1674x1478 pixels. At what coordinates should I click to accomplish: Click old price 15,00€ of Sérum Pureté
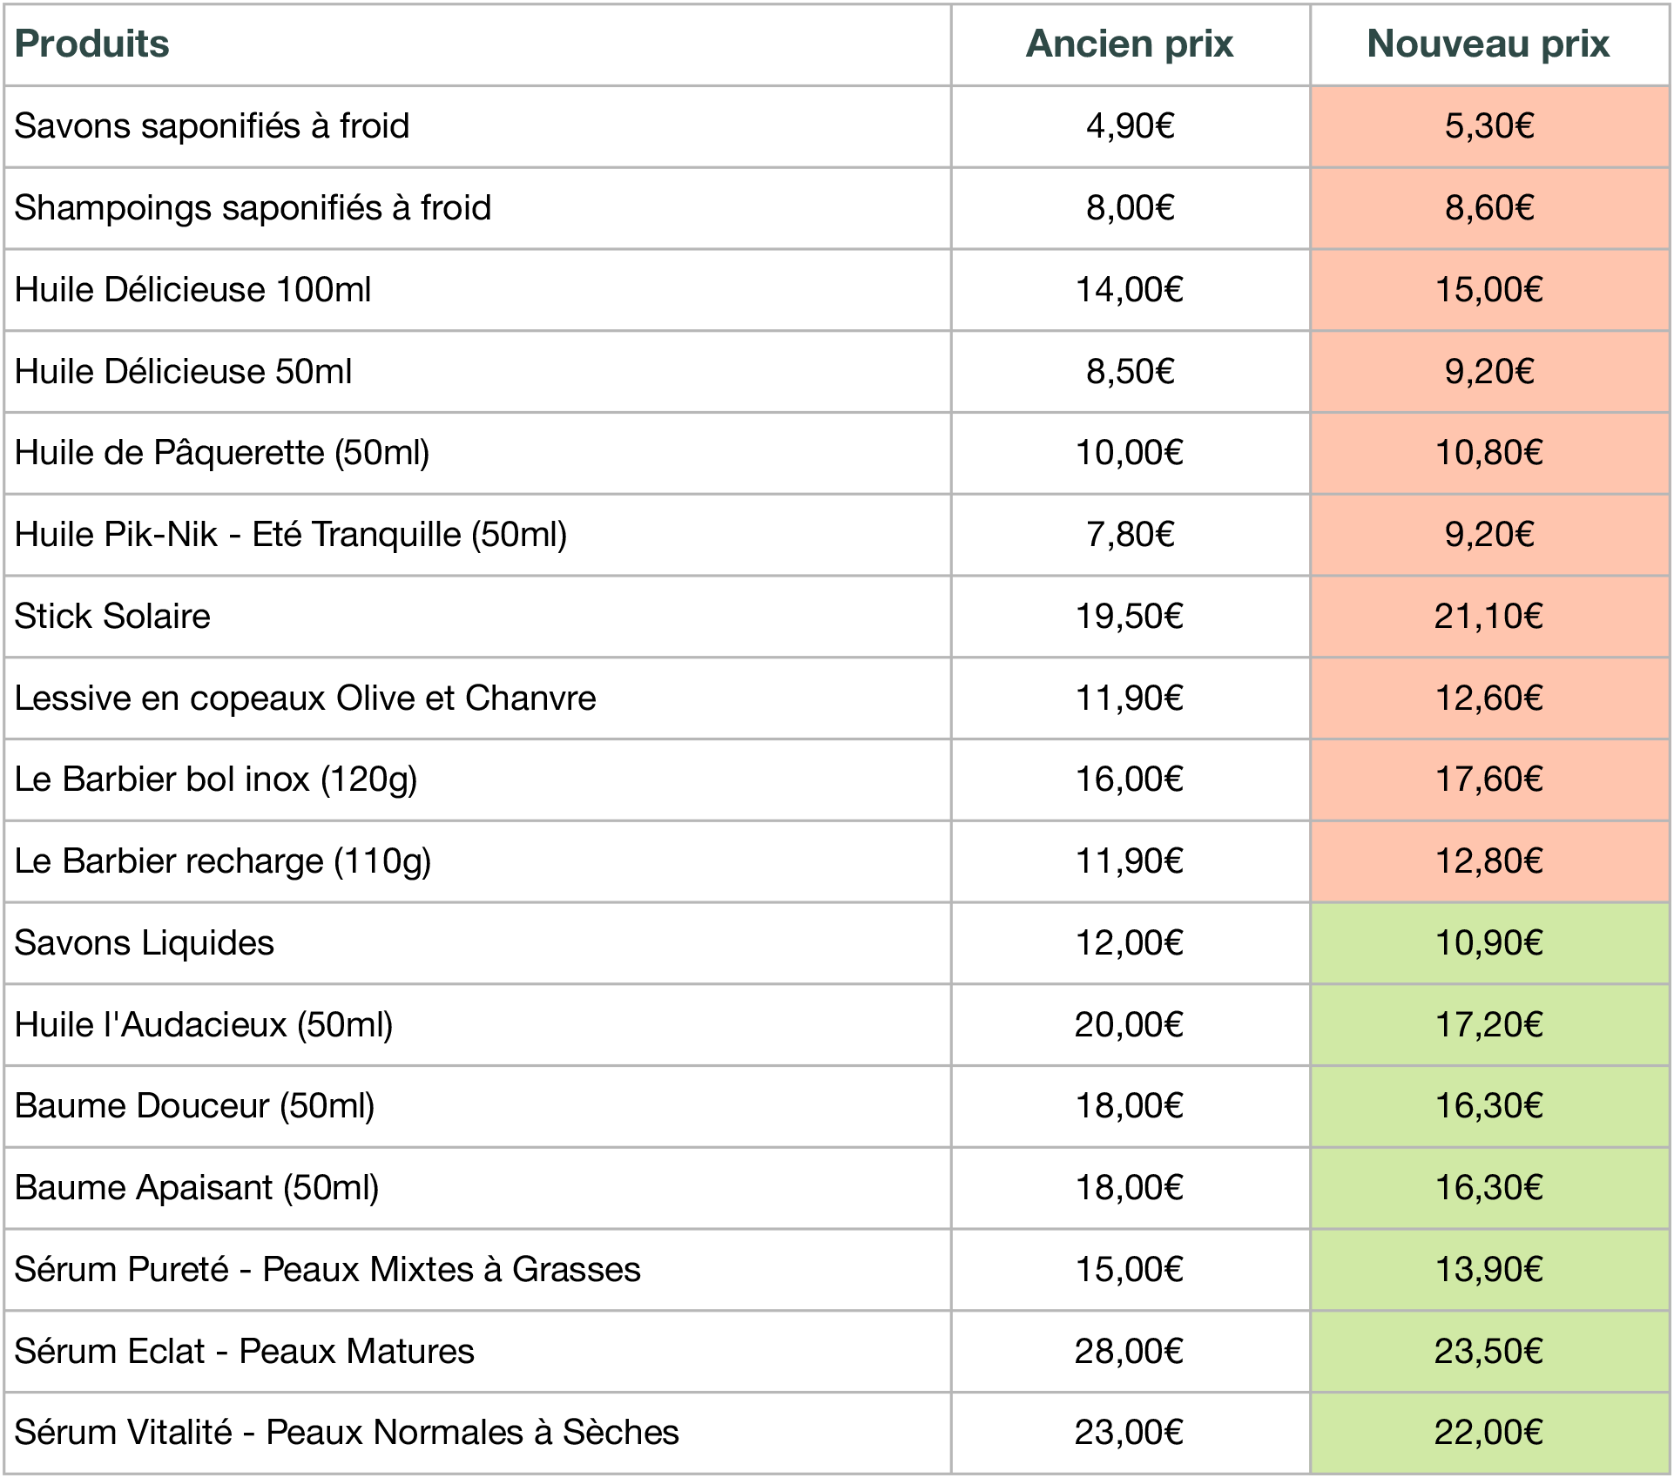click(1130, 1270)
